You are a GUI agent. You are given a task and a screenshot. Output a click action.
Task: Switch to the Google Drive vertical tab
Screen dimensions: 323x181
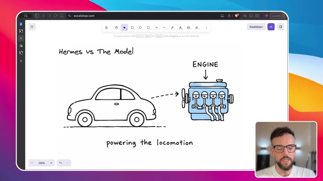click(x=21, y=46)
